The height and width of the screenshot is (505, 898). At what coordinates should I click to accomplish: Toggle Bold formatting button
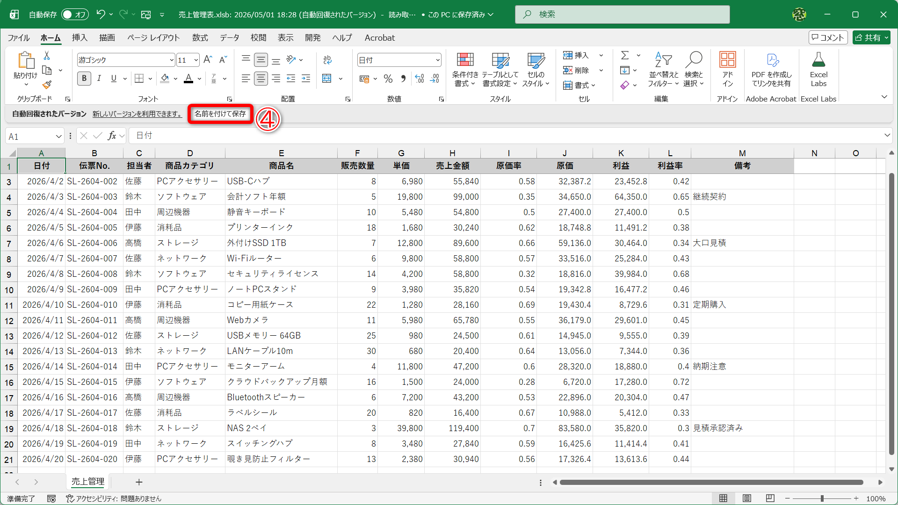(x=84, y=79)
